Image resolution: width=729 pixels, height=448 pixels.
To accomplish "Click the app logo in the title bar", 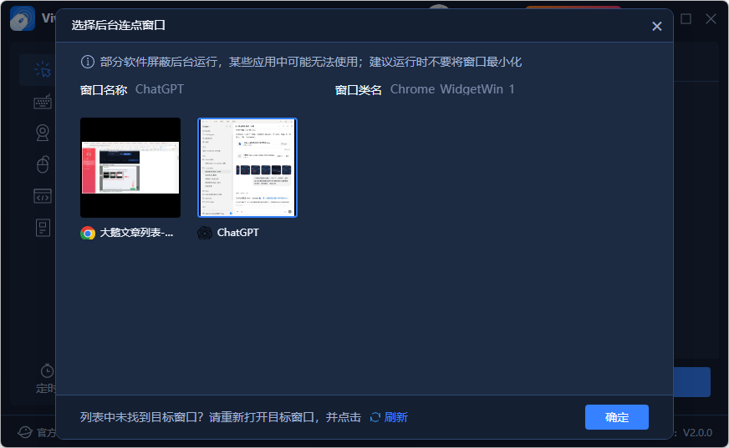I will click(23, 18).
